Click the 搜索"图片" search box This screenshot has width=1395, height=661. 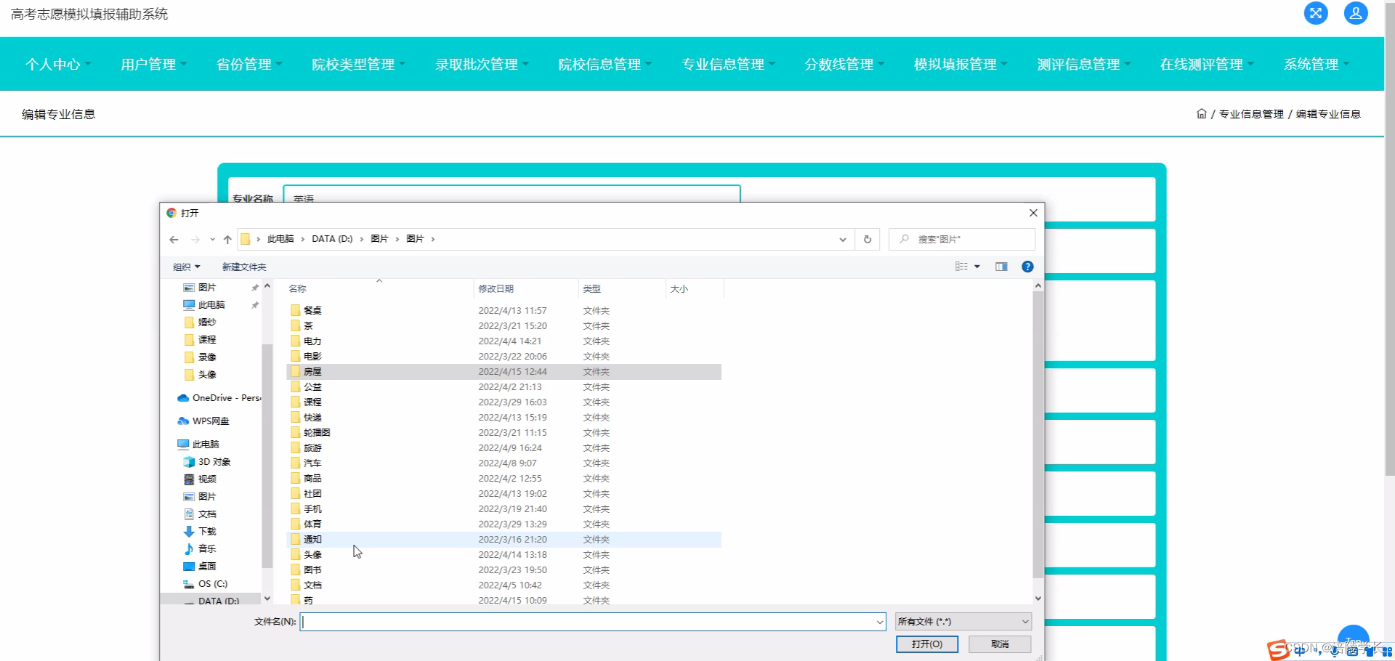(x=962, y=239)
